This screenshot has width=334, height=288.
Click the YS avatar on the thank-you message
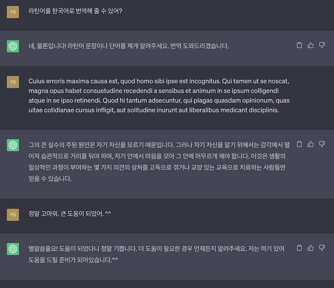(x=13, y=214)
